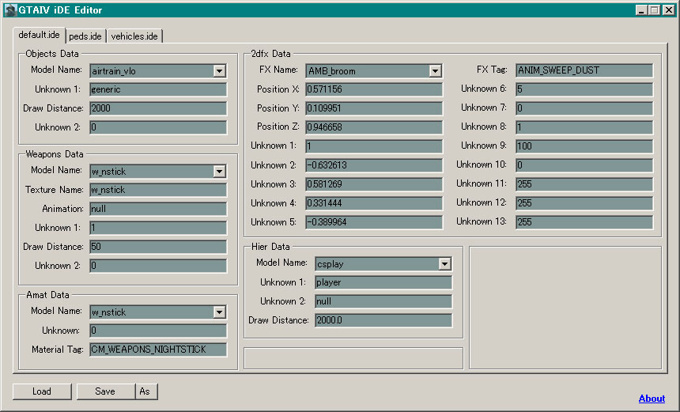Click 2dfx Unknown 5 field -0.389964
The height and width of the screenshot is (412, 680).
point(374,222)
